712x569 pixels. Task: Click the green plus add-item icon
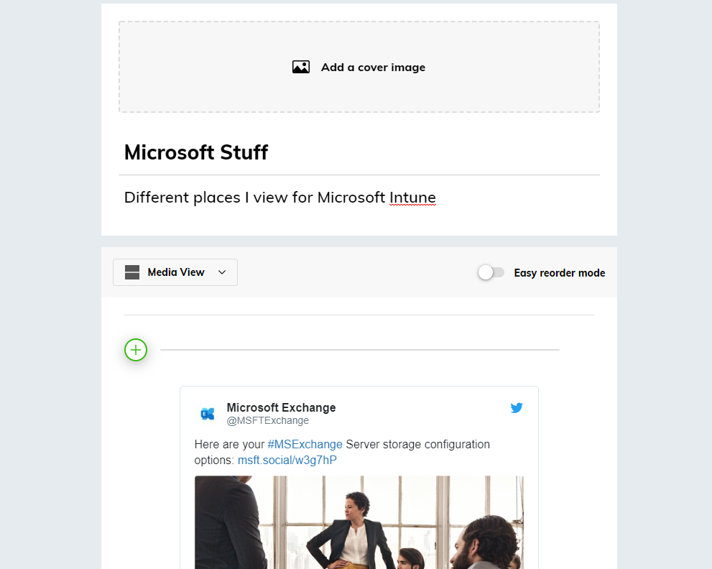(136, 350)
